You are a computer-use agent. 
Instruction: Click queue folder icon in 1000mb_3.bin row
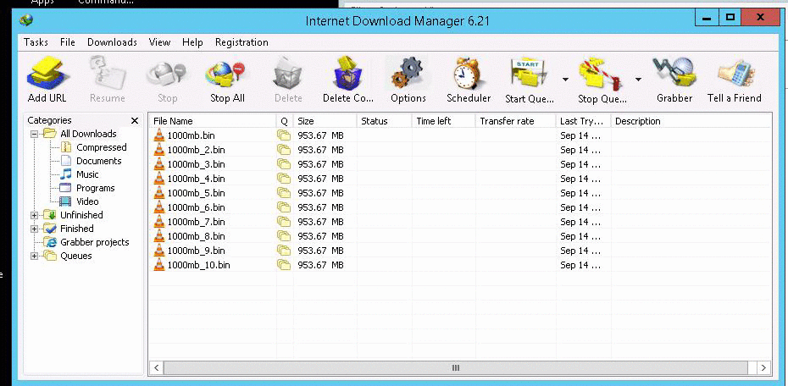coord(284,164)
